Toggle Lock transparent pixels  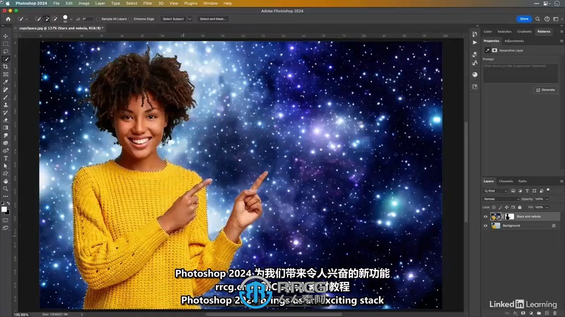click(x=493, y=207)
